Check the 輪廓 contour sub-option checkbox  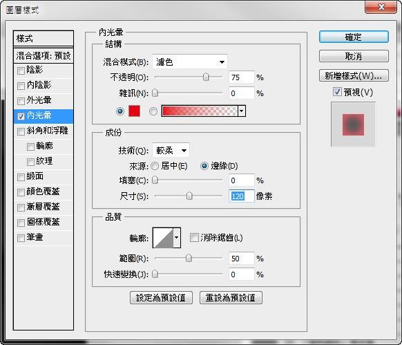(30, 147)
